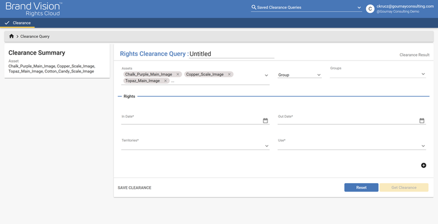Remove Topaz_Main_Image chip with its X
The width and height of the screenshot is (438, 224).
pyautogui.click(x=165, y=81)
